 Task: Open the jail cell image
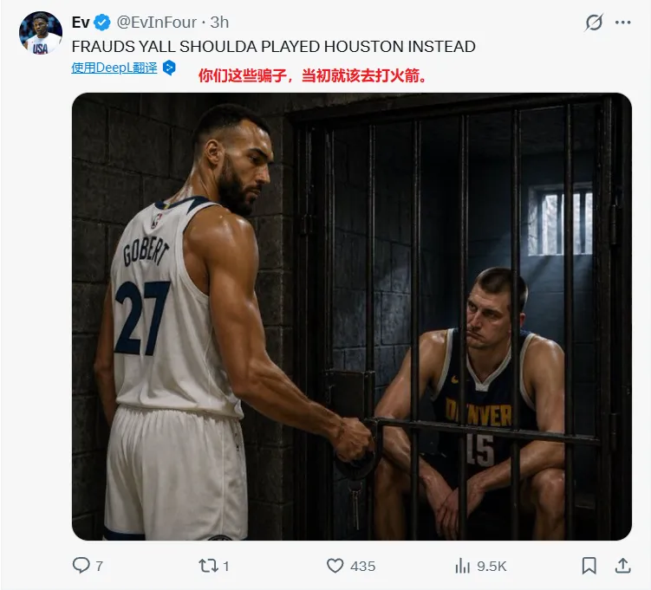pyautogui.click(x=351, y=316)
